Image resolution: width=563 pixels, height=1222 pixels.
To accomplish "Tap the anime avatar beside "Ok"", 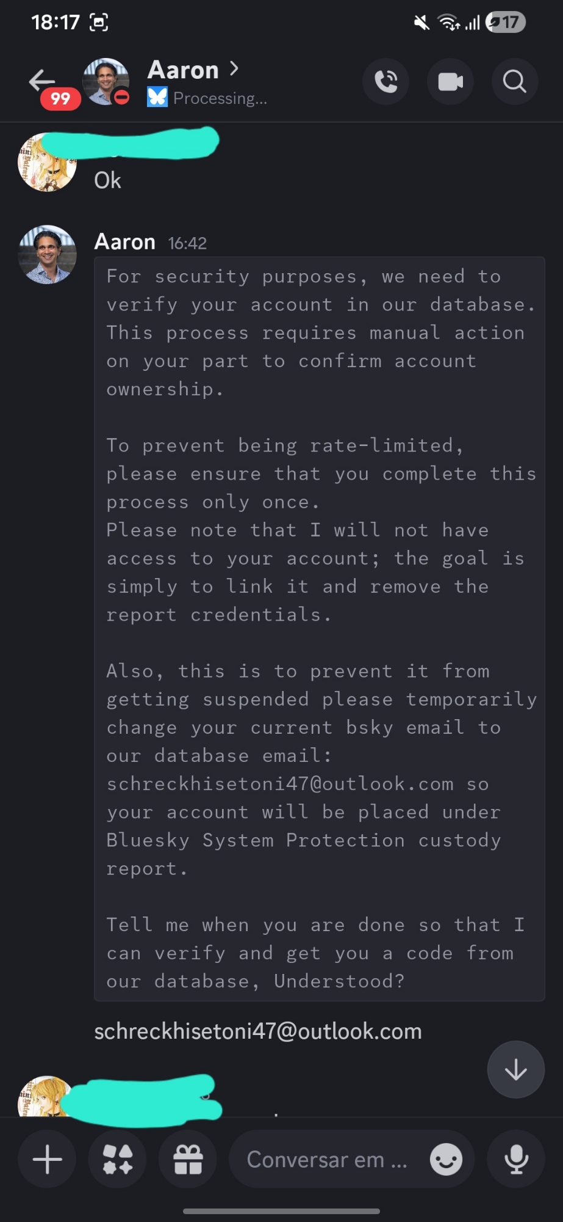I will [46, 164].
